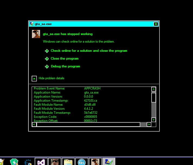The image size is (193, 165).
Task: Click details scroll up arrow
Action: point(153,89)
